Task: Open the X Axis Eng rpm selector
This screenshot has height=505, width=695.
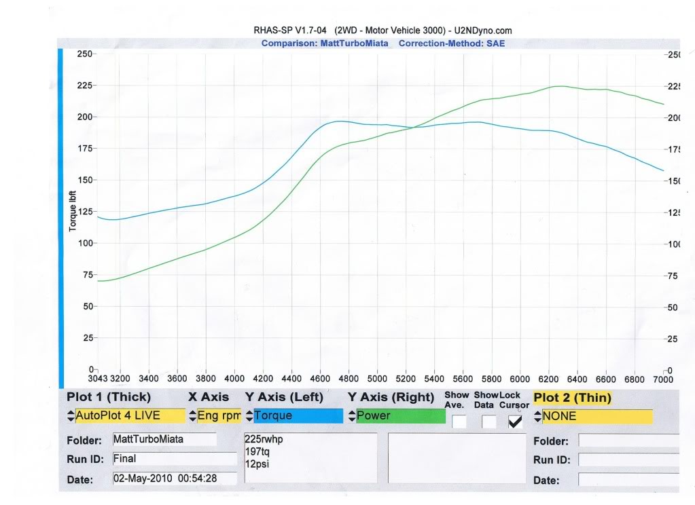Action: (219, 415)
